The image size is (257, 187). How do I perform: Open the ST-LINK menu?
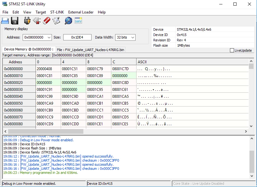57,12
